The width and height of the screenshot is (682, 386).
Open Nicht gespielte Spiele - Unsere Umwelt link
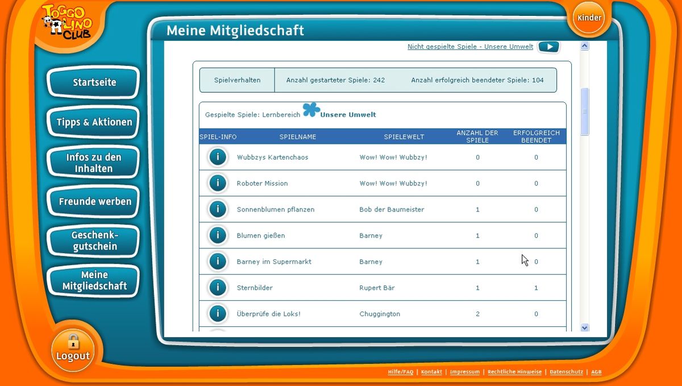[x=470, y=47]
